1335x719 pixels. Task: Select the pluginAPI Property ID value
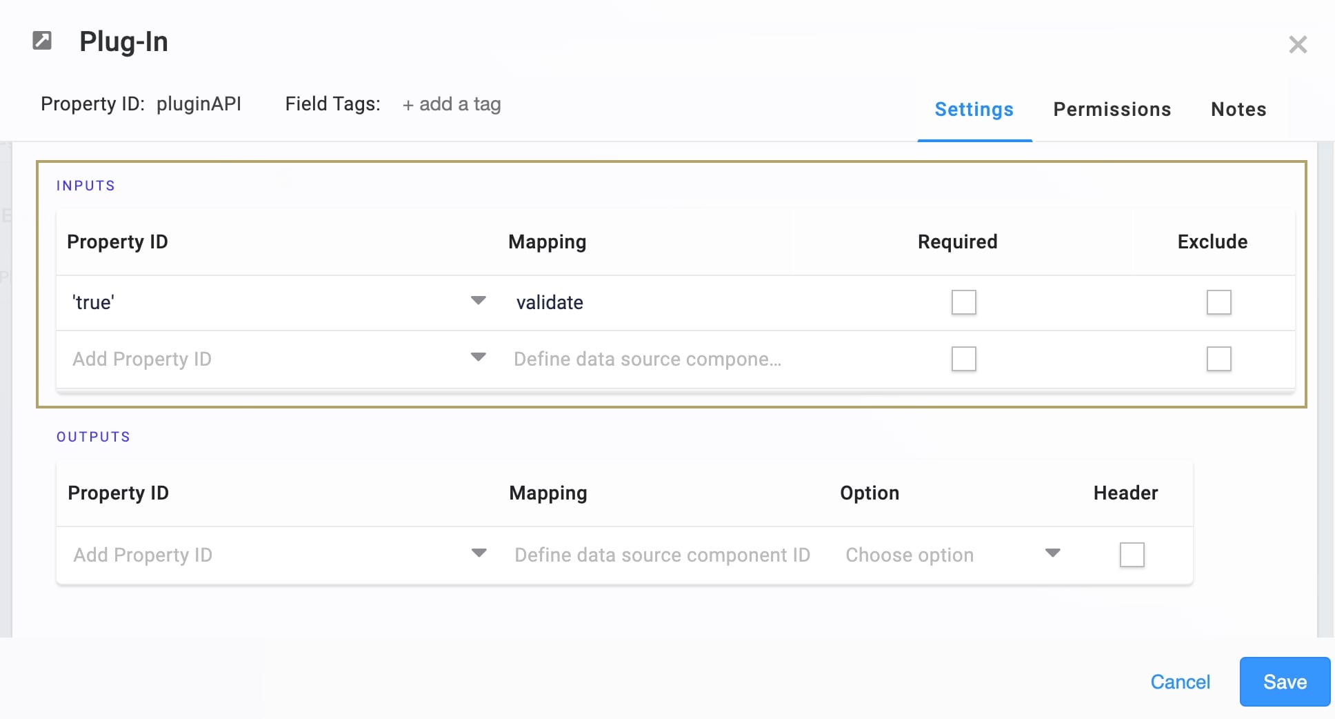[199, 104]
